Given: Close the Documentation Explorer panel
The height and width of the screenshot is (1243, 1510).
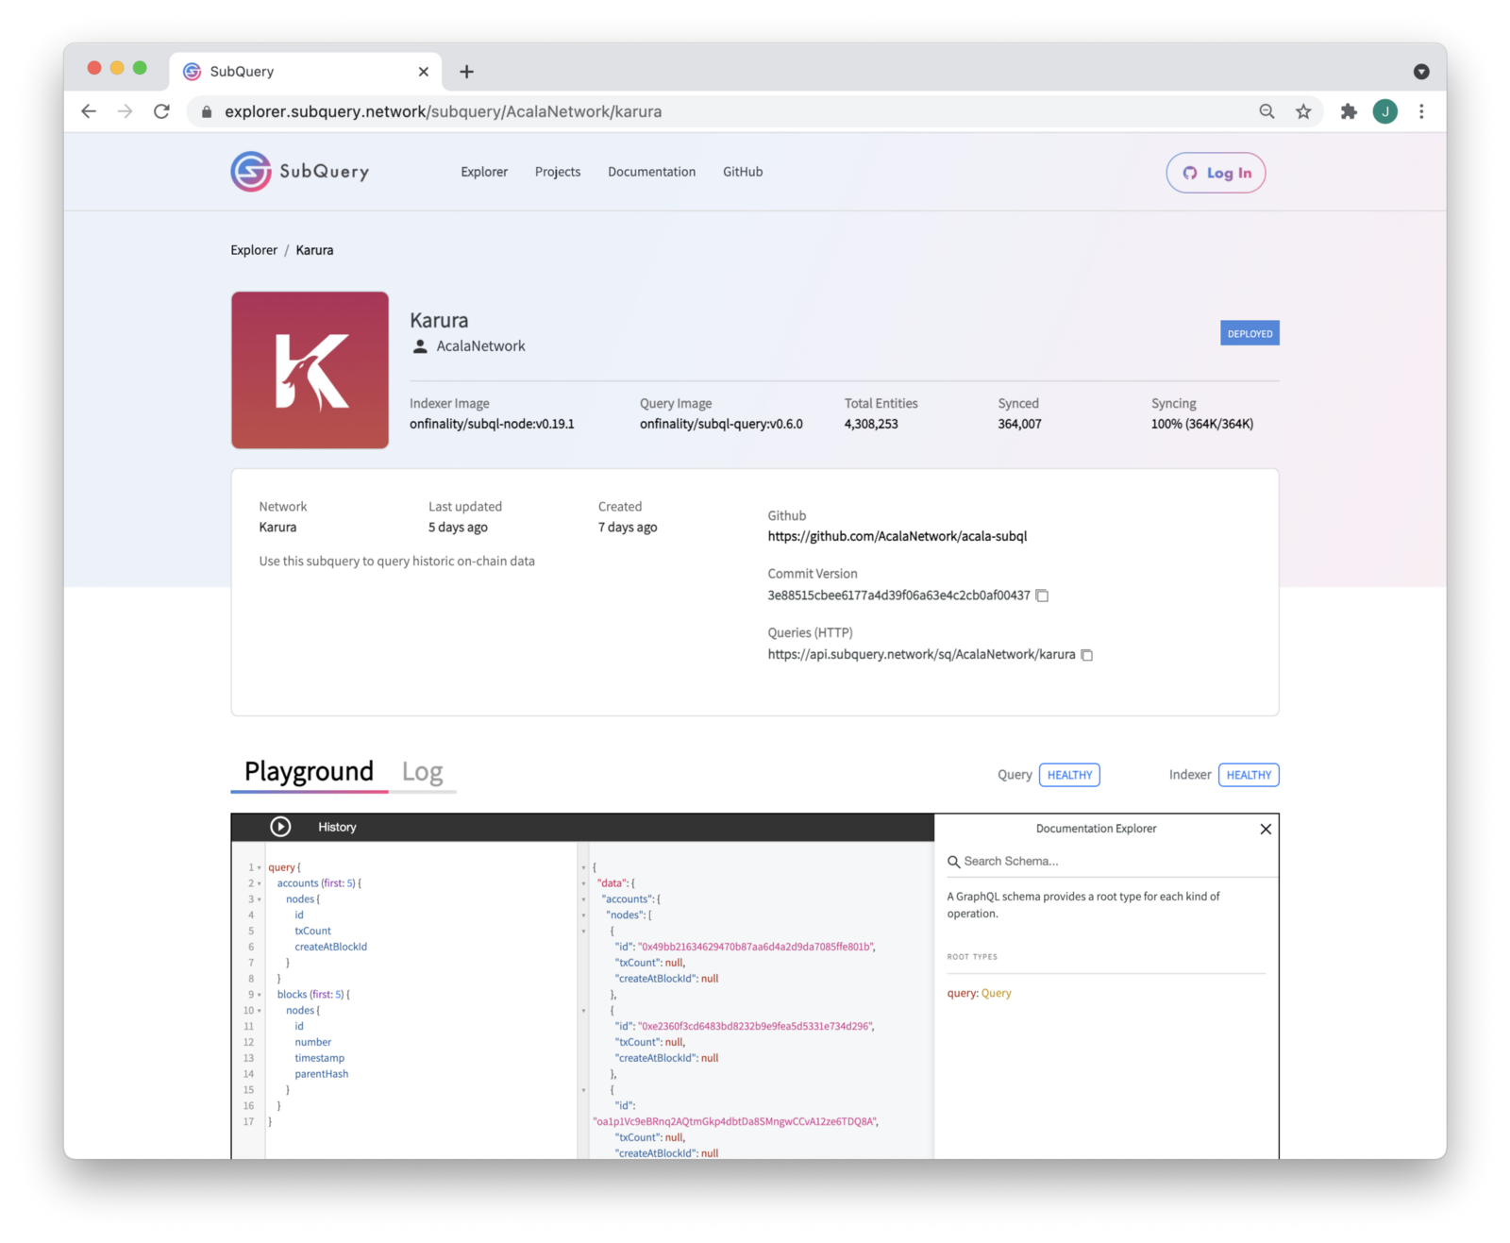Looking at the screenshot, I should [1266, 829].
